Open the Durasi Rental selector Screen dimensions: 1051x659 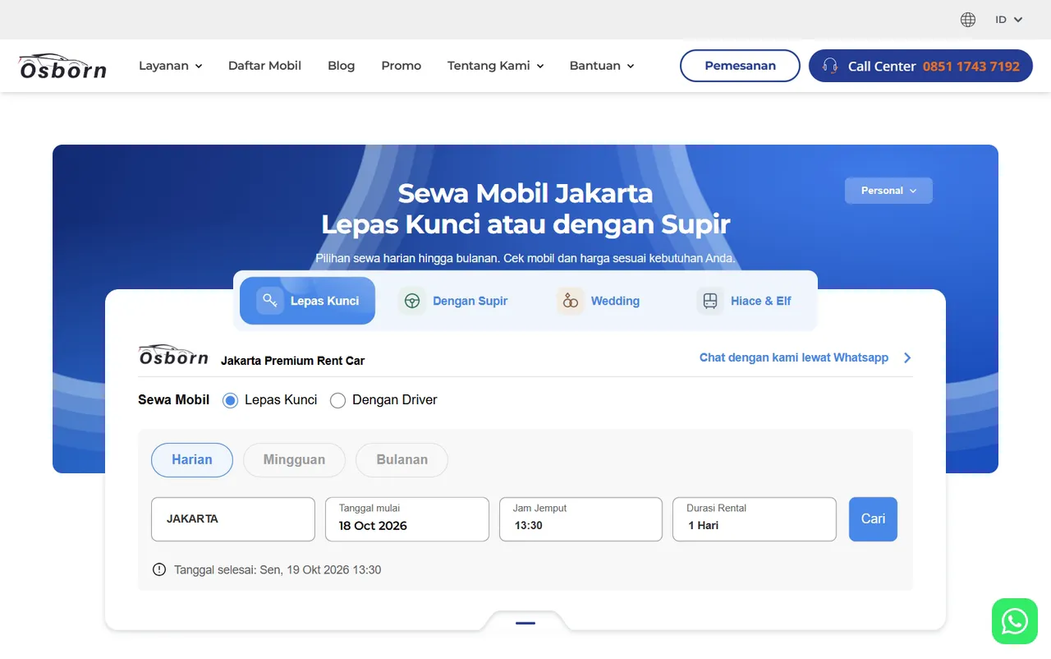click(x=755, y=519)
